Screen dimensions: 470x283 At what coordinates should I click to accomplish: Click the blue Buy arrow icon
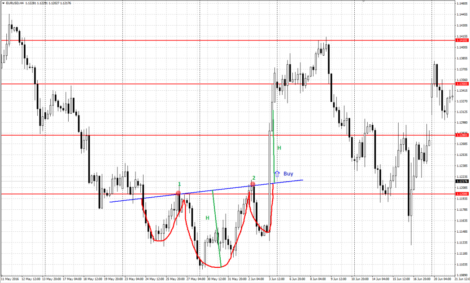tap(277, 173)
